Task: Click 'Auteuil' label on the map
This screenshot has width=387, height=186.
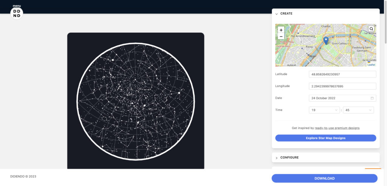Action: (x=291, y=66)
